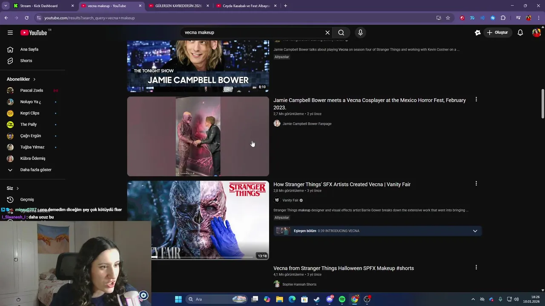Image resolution: width=545 pixels, height=306 pixels.
Task: Expand the Siz section arrow
Action: (x=17, y=188)
